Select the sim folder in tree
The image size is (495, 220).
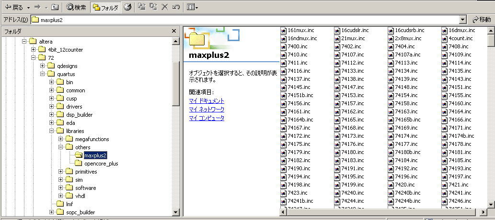point(79,180)
